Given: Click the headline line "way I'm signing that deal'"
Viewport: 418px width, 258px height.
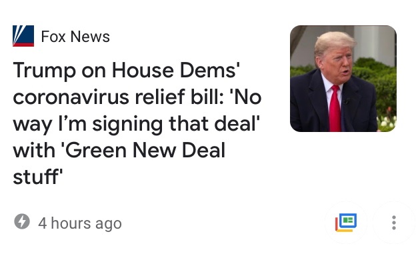Looking at the screenshot, I should coord(137,124).
